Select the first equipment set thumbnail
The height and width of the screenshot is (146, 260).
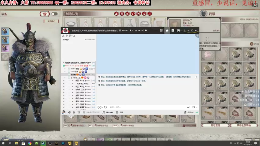click(x=5, y=31)
